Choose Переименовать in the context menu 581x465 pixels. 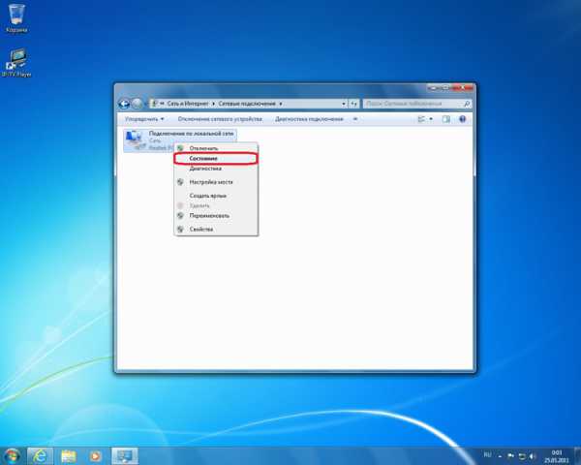208,216
